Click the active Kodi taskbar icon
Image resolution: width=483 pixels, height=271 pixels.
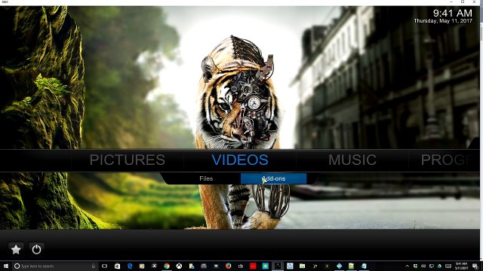[278, 266]
